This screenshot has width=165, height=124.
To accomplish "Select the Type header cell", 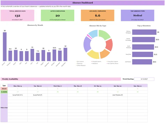I will 4,86.
